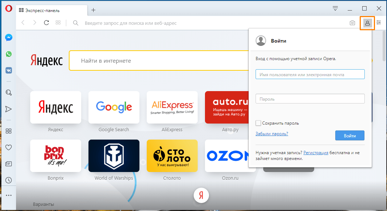Click the 'Варианты' text at bottom
Image resolution: width=387 pixels, height=211 pixels.
point(43,204)
